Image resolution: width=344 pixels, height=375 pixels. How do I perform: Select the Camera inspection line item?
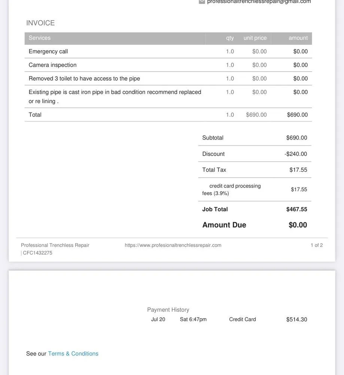pyautogui.click(x=52, y=65)
